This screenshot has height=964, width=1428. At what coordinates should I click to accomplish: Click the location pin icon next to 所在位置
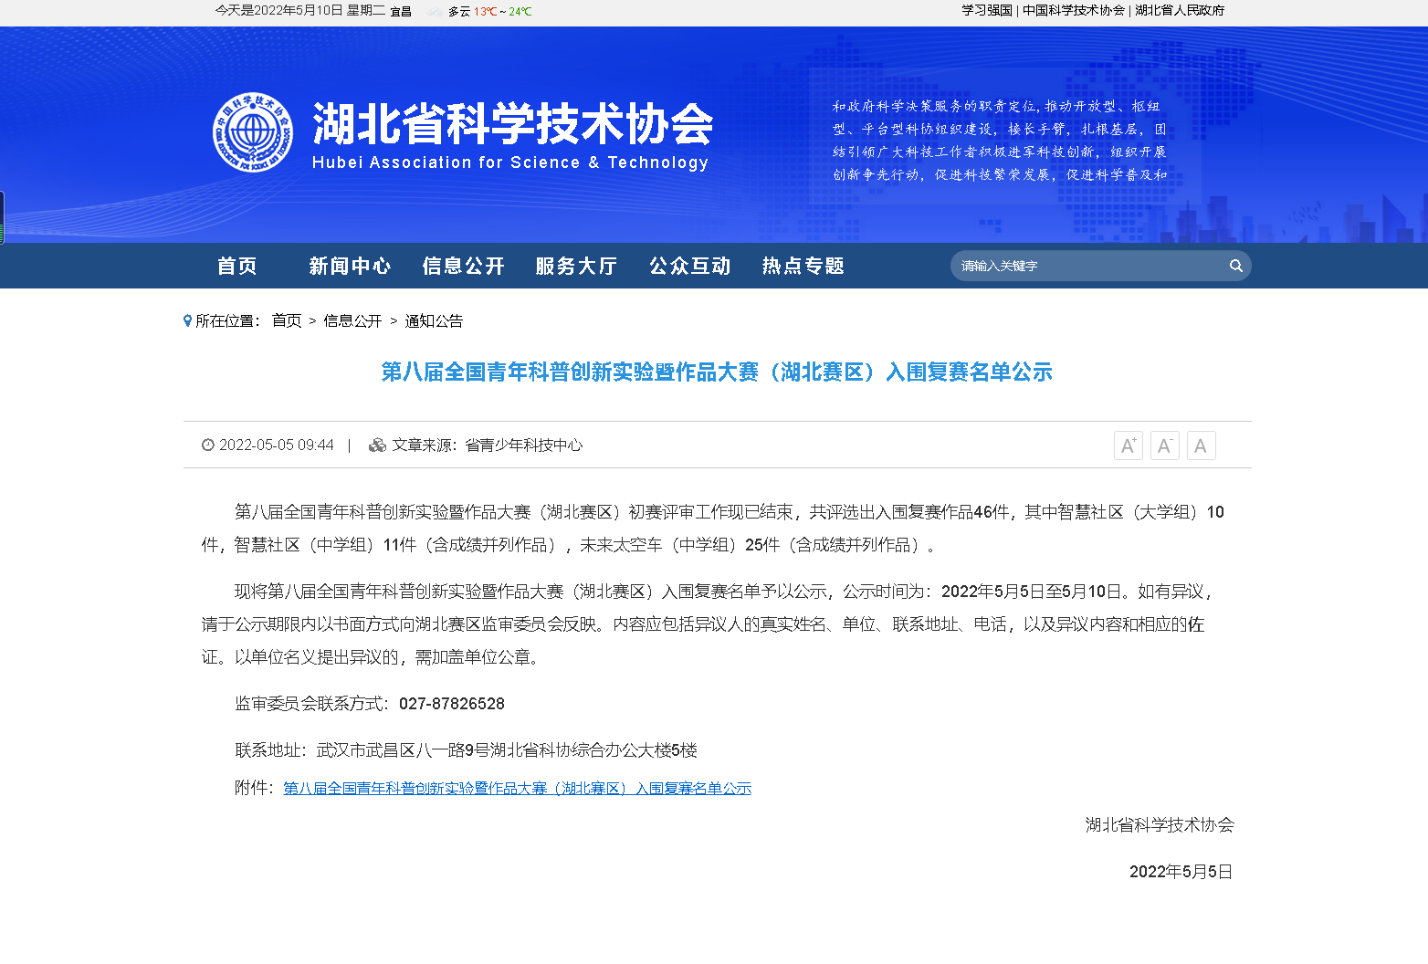[x=185, y=320]
